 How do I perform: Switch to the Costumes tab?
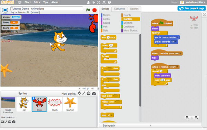(x=119, y=9)
